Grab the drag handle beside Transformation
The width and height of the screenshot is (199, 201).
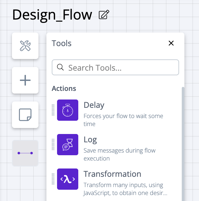[x=53, y=179]
